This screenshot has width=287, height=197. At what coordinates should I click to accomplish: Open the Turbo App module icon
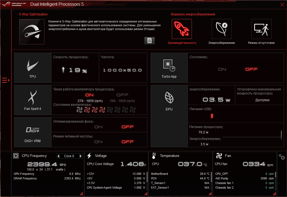tap(169, 65)
